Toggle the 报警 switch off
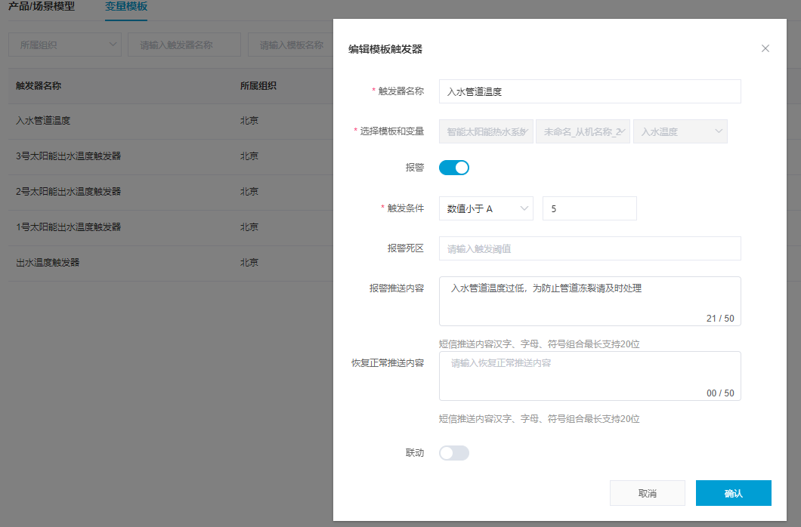 (x=454, y=168)
